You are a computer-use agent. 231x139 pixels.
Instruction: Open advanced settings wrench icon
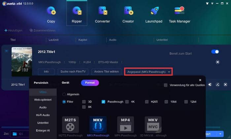[x=210, y=84]
